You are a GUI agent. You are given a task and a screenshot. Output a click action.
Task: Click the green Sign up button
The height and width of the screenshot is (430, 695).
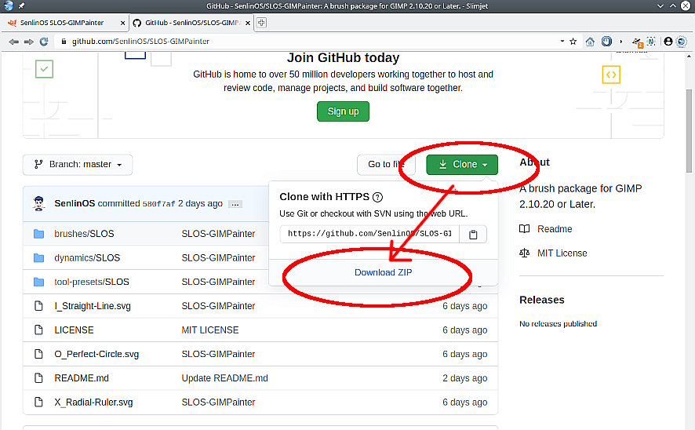(x=343, y=111)
